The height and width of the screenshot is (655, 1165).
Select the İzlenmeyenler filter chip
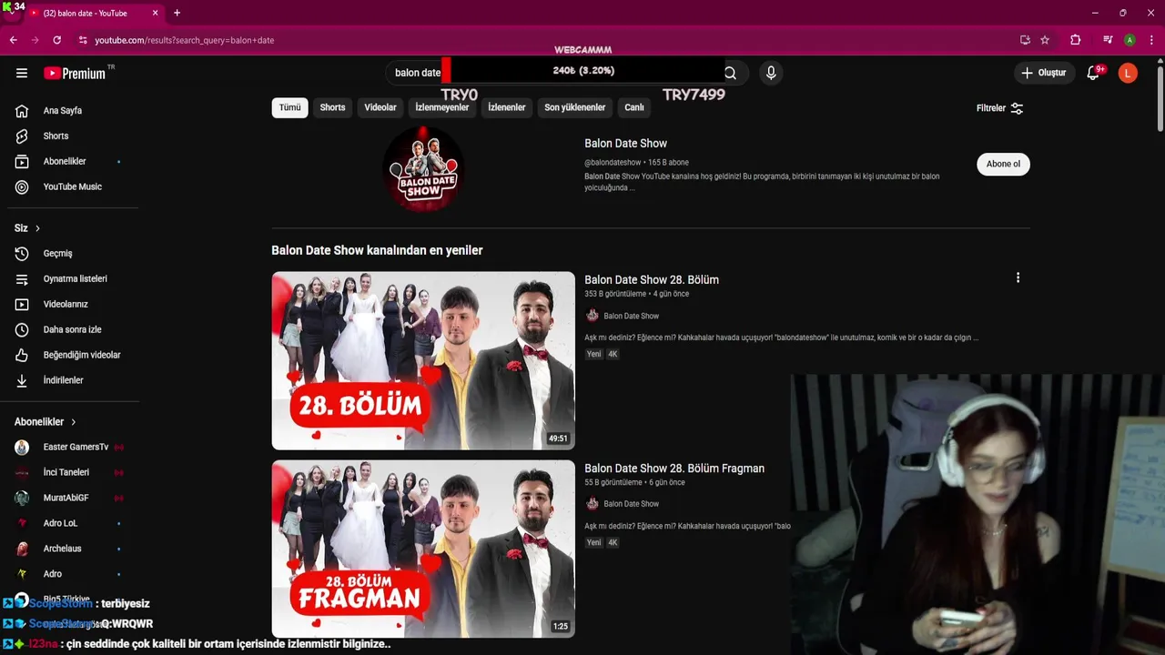(442, 107)
